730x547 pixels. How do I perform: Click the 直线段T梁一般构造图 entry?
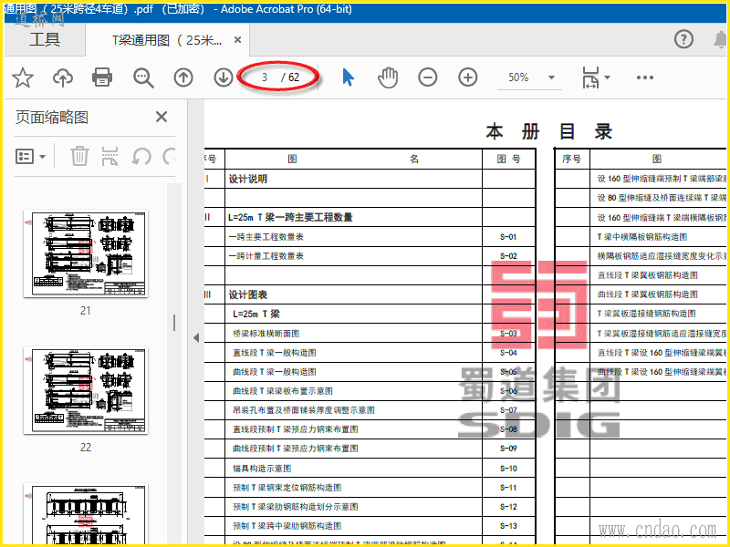pos(275,353)
